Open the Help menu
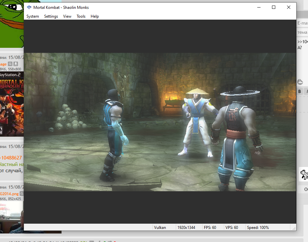Screen dimensions: 308x242 pyautogui.click(x=95, y=16)
